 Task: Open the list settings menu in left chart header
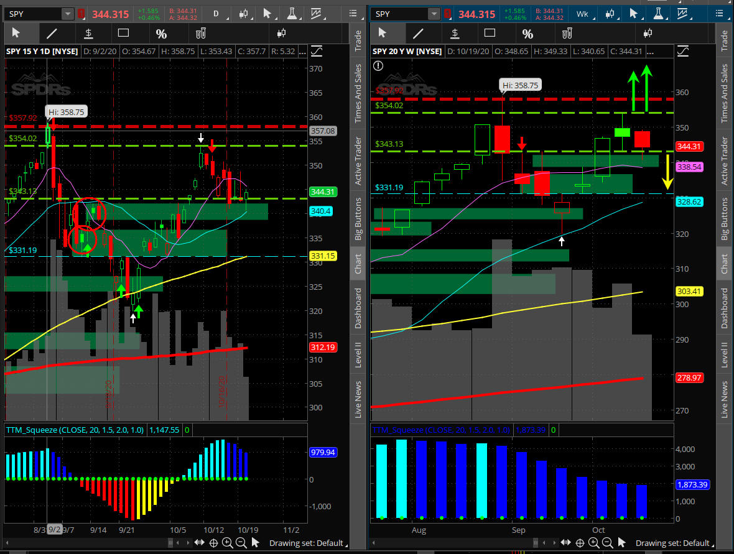353,14
